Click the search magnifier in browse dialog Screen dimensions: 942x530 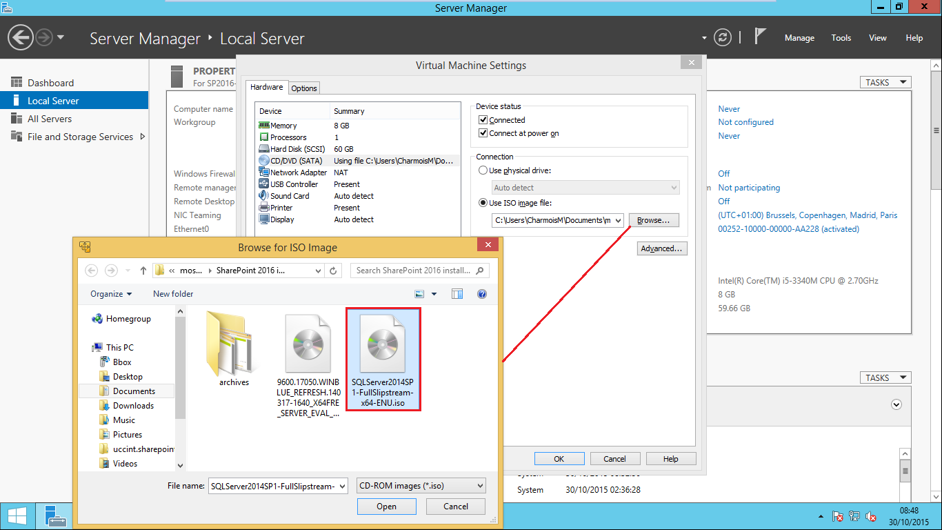(x=480, y=271)
